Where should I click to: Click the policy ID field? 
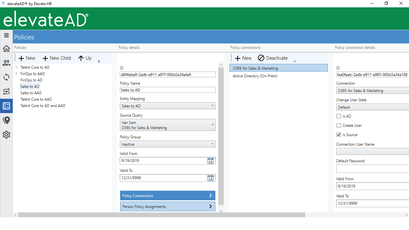[168, 74]
